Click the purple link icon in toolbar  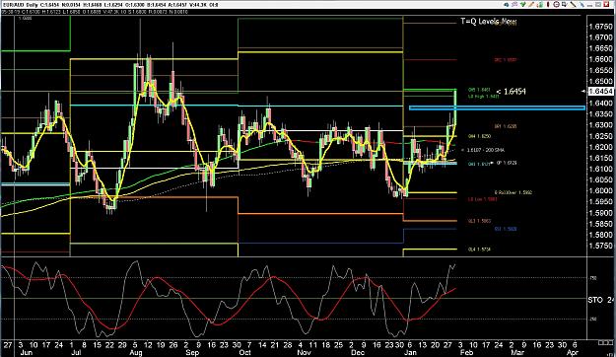click(514, 4)
